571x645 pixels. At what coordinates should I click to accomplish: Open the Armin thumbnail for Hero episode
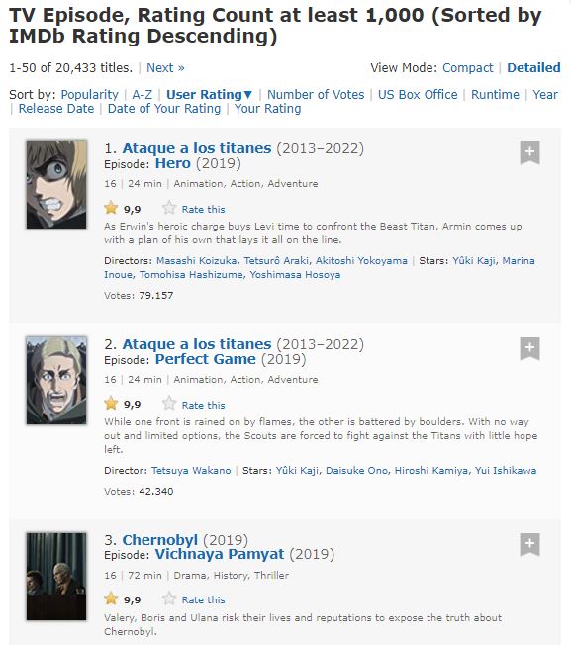pyautogui.click(x=56, y=185)
